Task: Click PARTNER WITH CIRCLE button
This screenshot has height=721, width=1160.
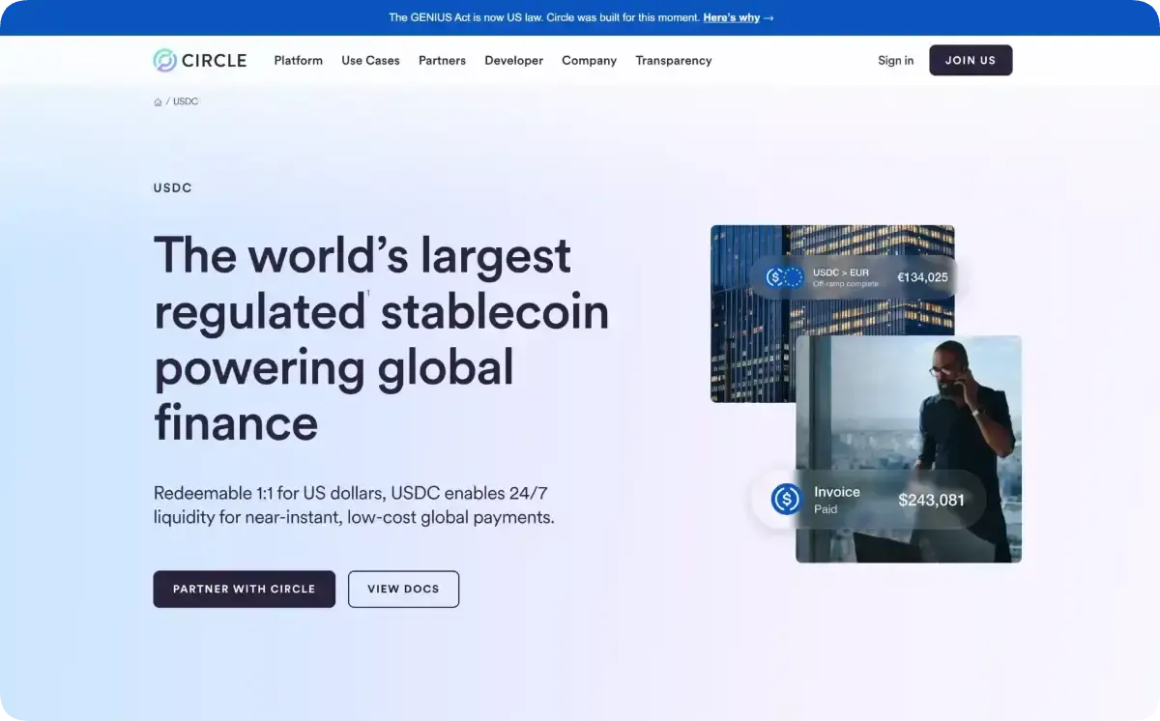Action: point(244,589)
